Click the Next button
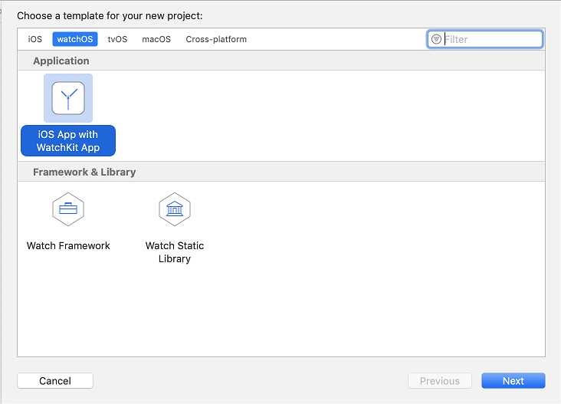Screen dimensions: 561x404 coord(513,381)
